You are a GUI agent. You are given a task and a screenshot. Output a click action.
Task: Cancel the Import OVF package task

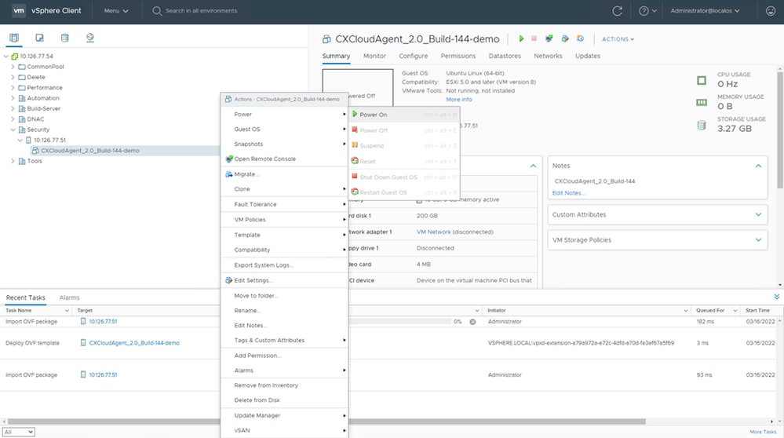(472, 322)
